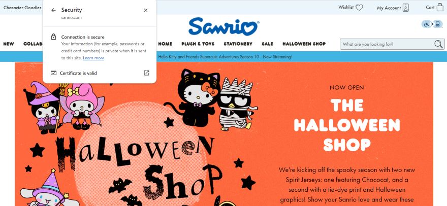Open the Wishlist heart icon

pyautogui.click(x=359, y=8)
